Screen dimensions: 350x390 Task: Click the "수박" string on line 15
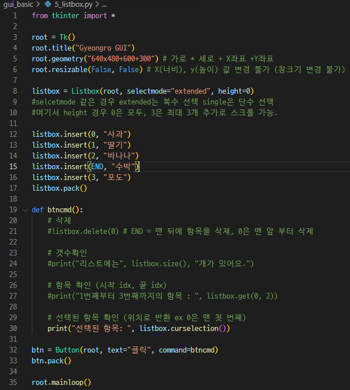123,167
